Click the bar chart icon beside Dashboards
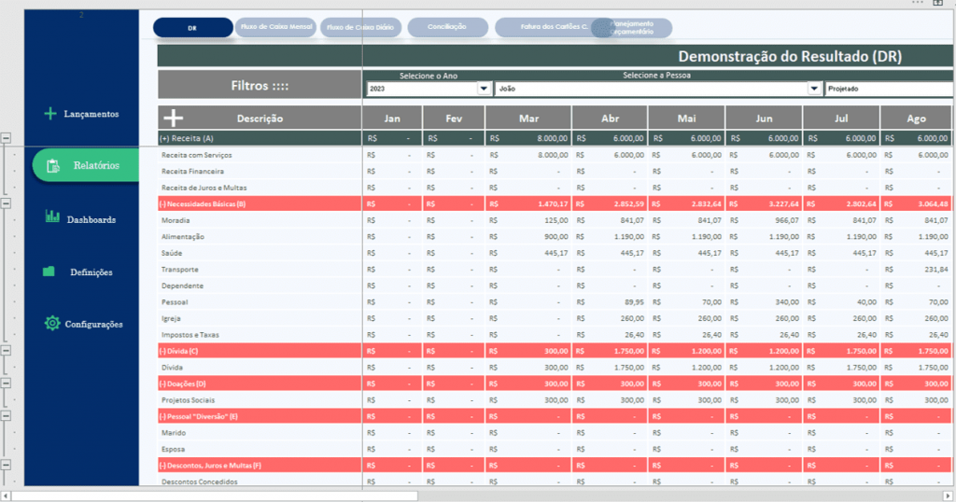 52,216
